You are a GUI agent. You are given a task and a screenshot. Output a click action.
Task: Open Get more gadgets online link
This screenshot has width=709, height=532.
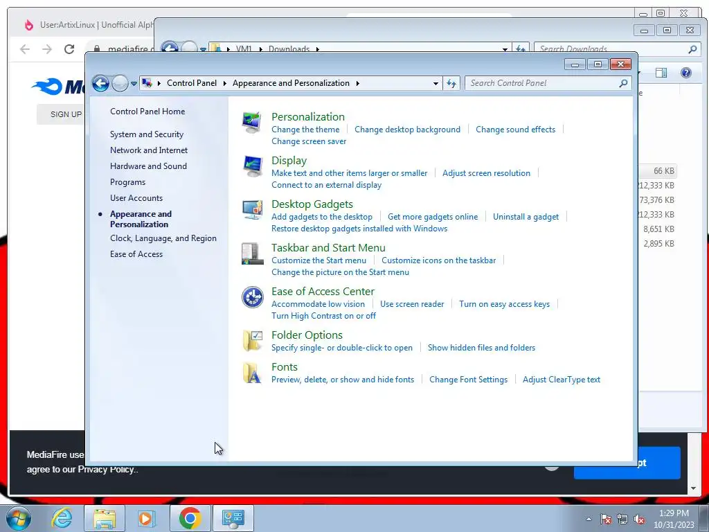click(x=433, y=217)
